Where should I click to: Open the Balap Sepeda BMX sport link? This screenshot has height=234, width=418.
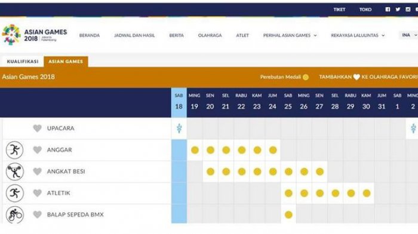75,214
